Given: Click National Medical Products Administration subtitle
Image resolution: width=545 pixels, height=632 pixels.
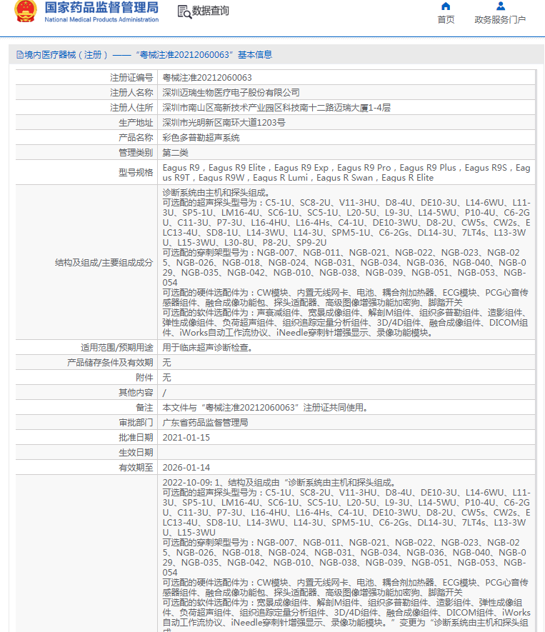Looking at the screenshot, I should pyautogui.click(x=101, y=19).
